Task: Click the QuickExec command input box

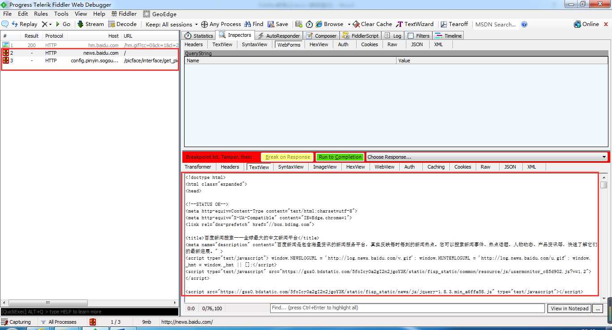Action: click(90, 312)
